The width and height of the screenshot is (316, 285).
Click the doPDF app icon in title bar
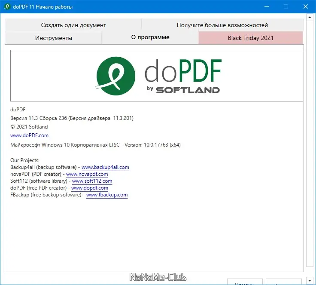pyautogui.click(x=7, y=6)
